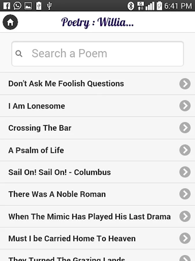
Task: Tap the Bluetooth icon in status bar
Action: (x=131, y=6)
